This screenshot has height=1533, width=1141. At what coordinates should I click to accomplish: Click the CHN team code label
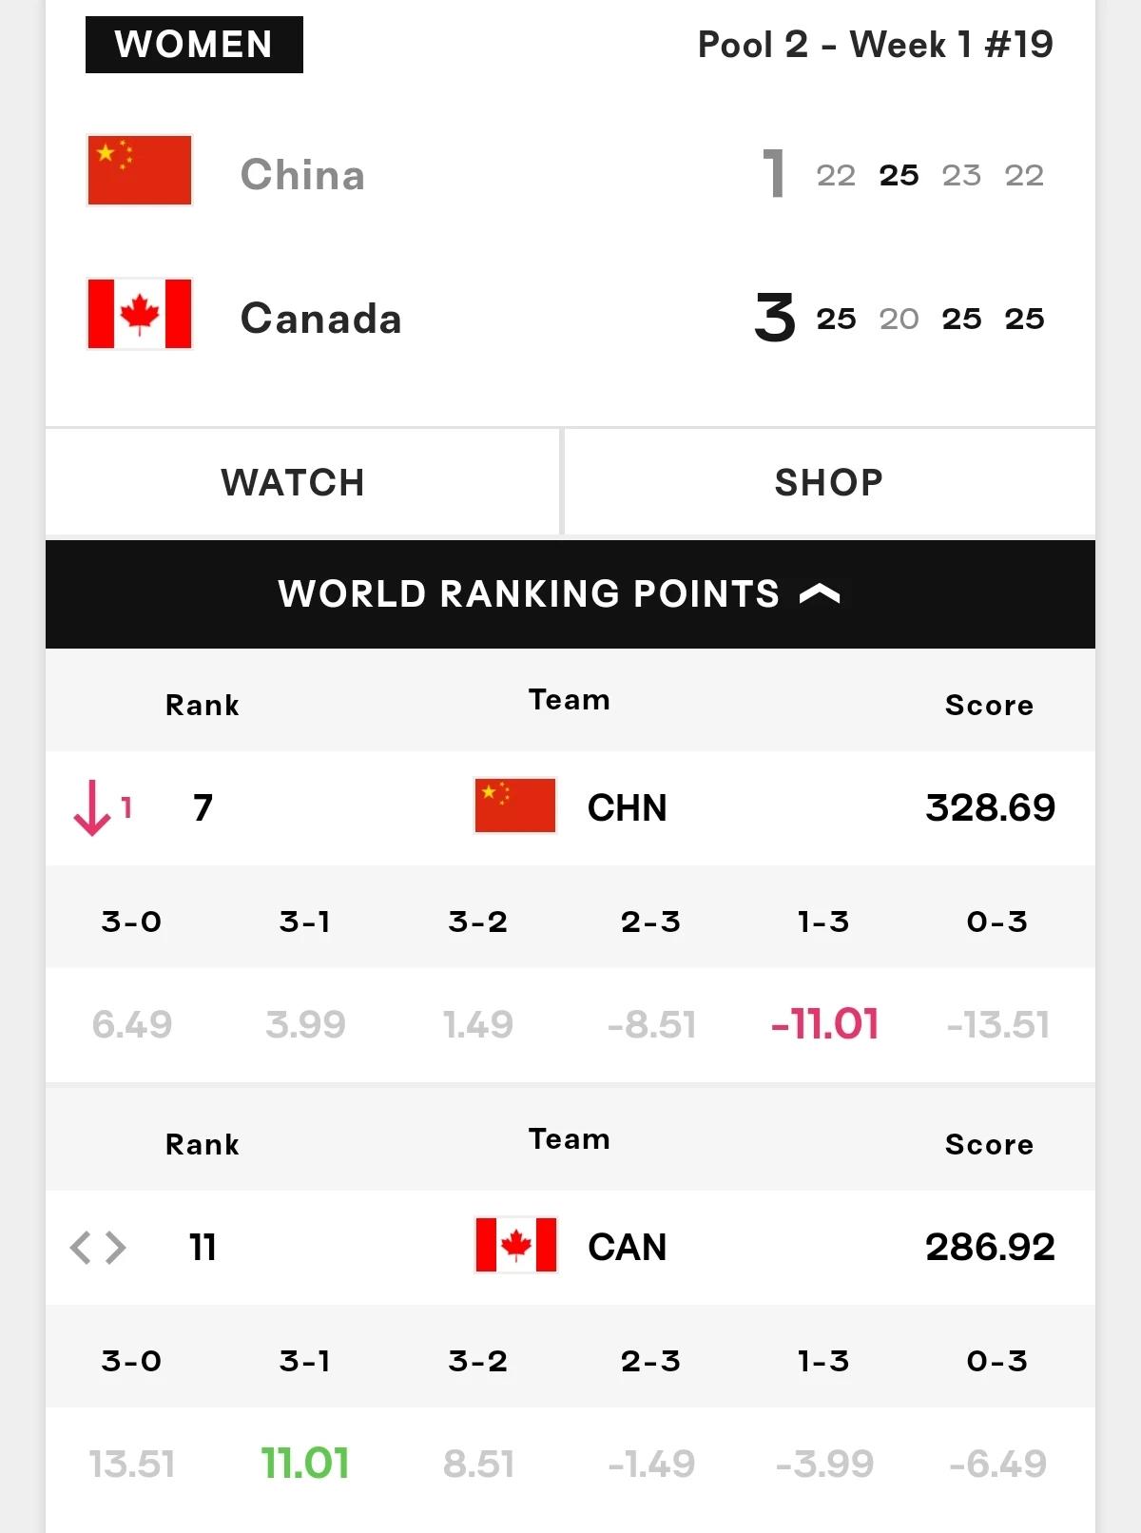[627, 807]
